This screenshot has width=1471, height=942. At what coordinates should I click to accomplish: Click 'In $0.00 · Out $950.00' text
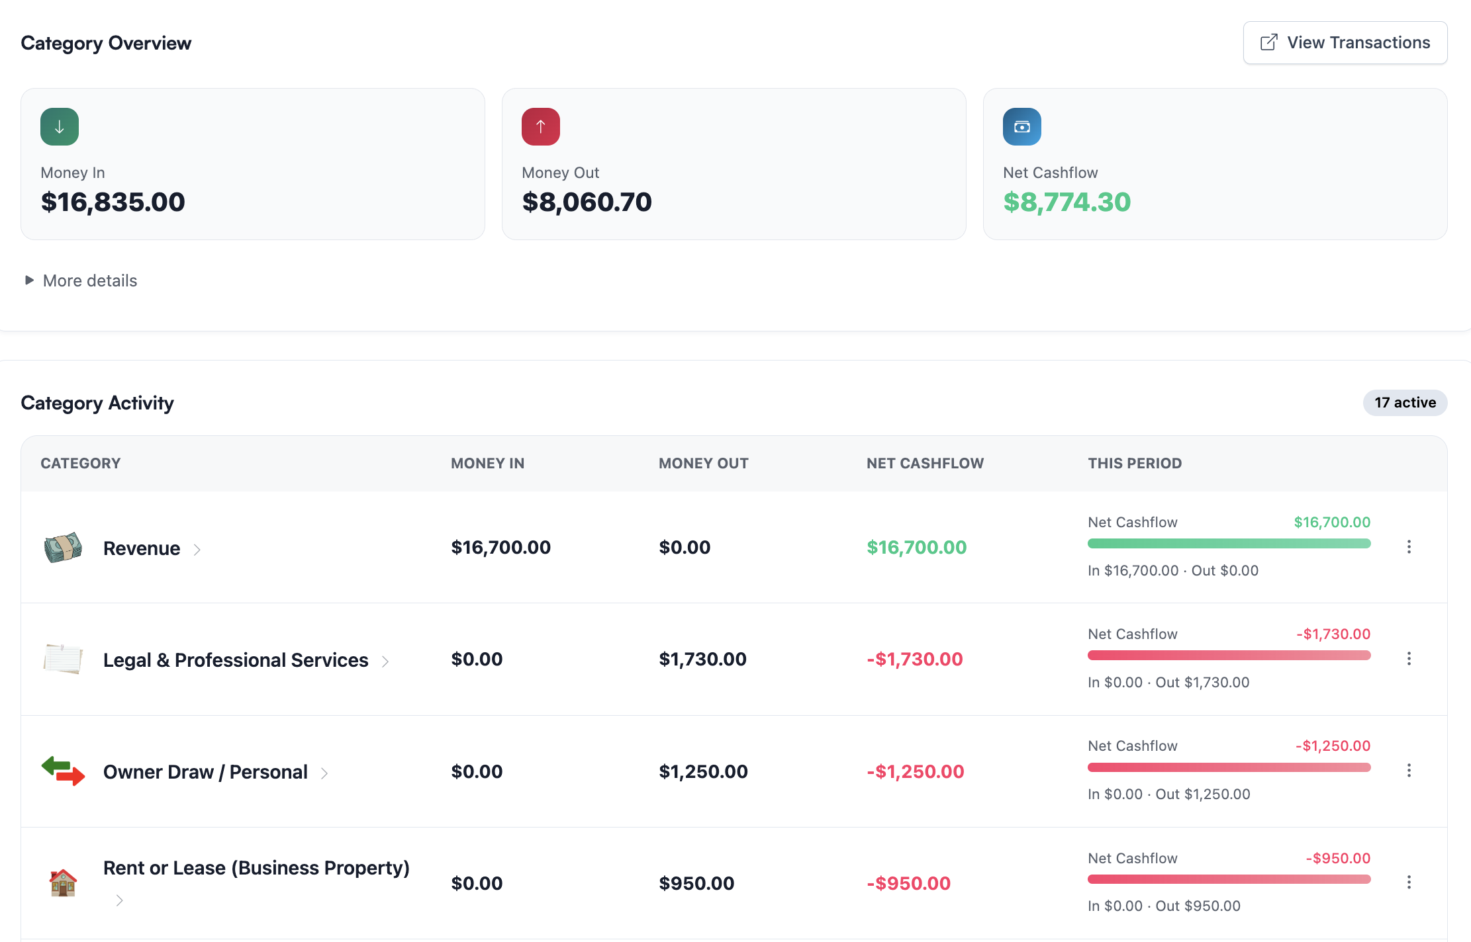point(1164,906)
